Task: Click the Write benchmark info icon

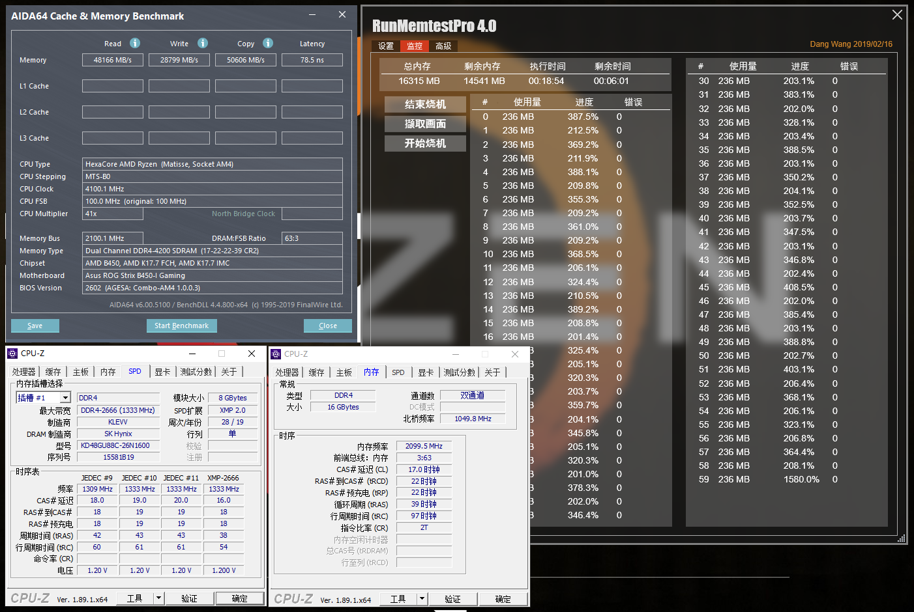Action: pos(202,44)
